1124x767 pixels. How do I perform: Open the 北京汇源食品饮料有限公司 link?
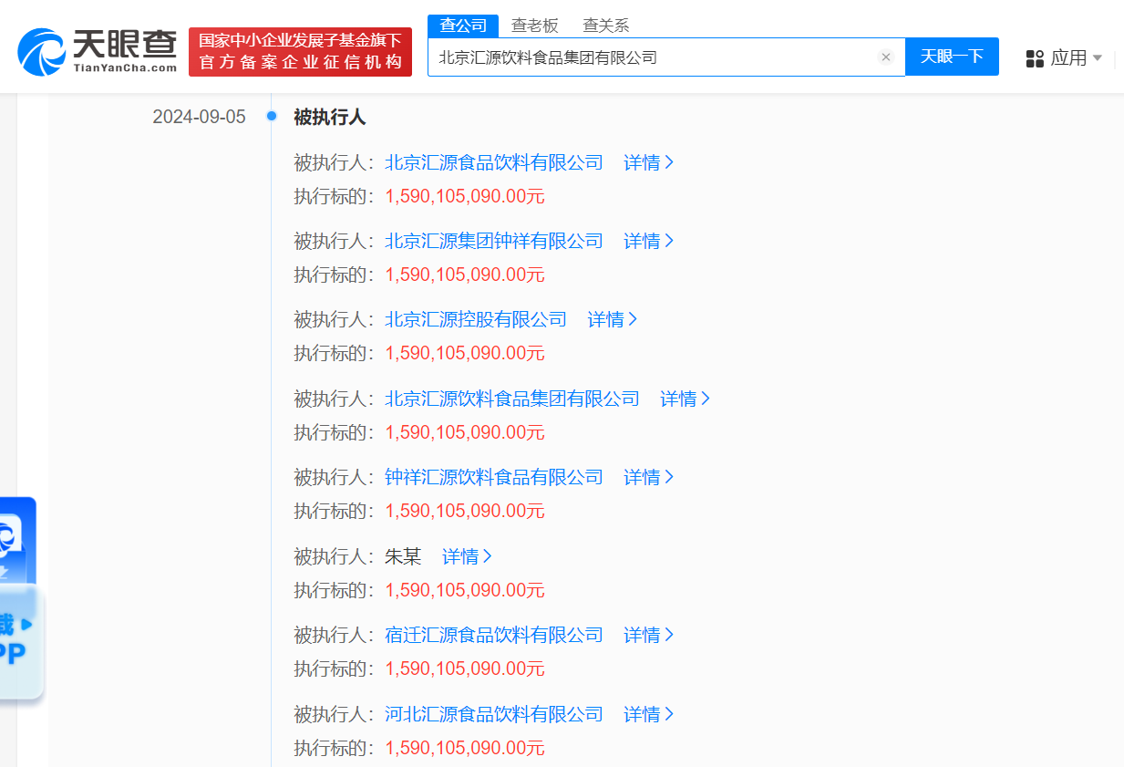(494, 163)
